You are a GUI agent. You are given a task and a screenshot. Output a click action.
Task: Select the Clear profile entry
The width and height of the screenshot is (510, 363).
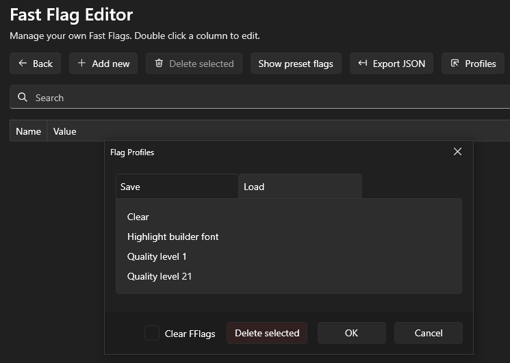(x=138, y=217)
